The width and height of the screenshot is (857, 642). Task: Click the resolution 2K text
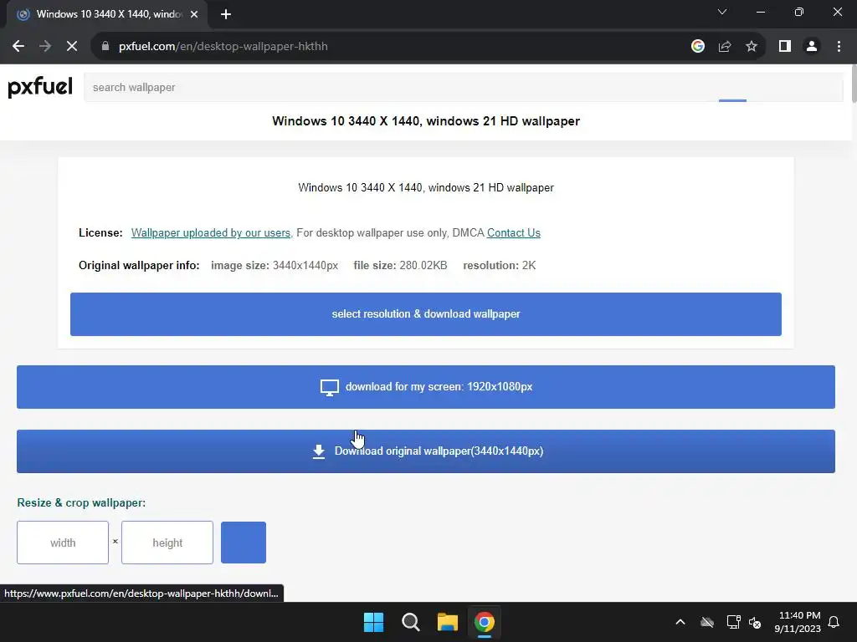(500, 265)
